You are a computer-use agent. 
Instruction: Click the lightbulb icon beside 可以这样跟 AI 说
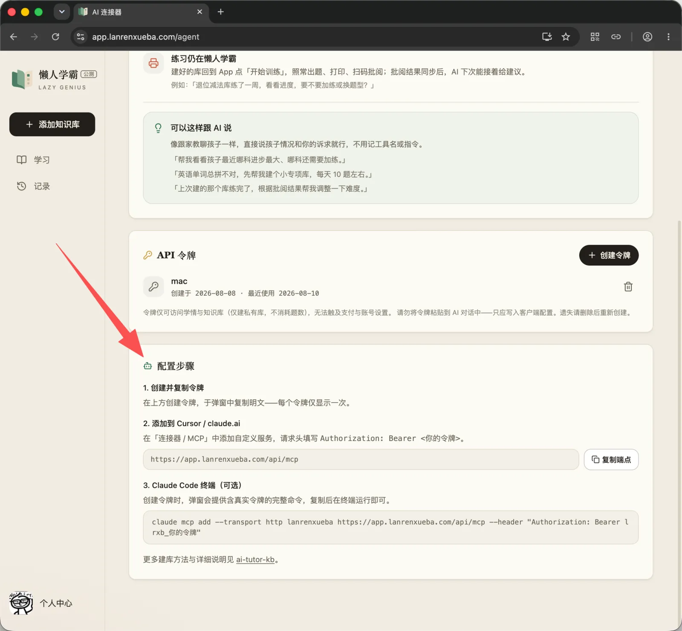coord(158,128)
